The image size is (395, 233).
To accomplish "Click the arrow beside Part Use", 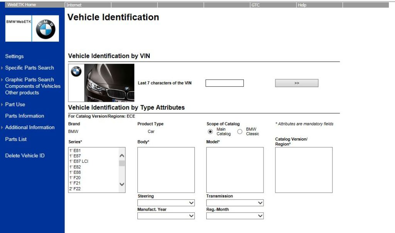I will 3,104.
